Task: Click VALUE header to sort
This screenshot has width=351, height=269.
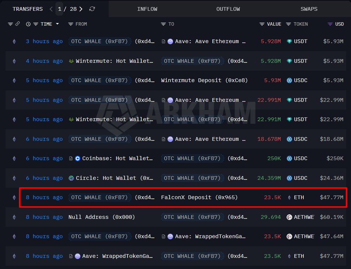Action: coord(274,24)
